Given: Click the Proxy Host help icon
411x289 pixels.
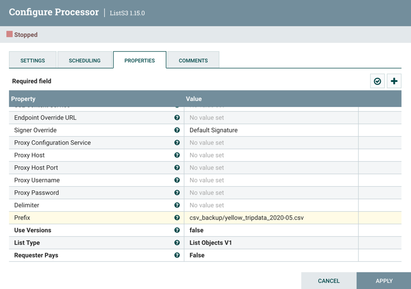Looking at the screenshot, I should [177, 155].
